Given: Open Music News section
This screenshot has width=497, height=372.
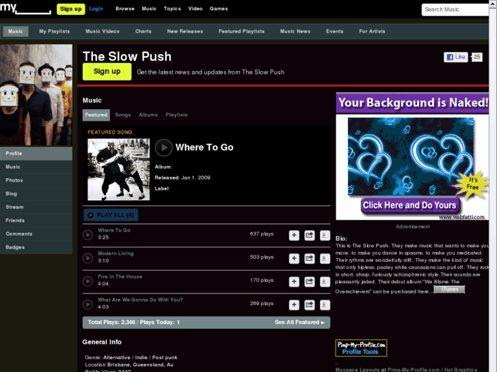Looking at the screenshot, I should tap(295, 31).
